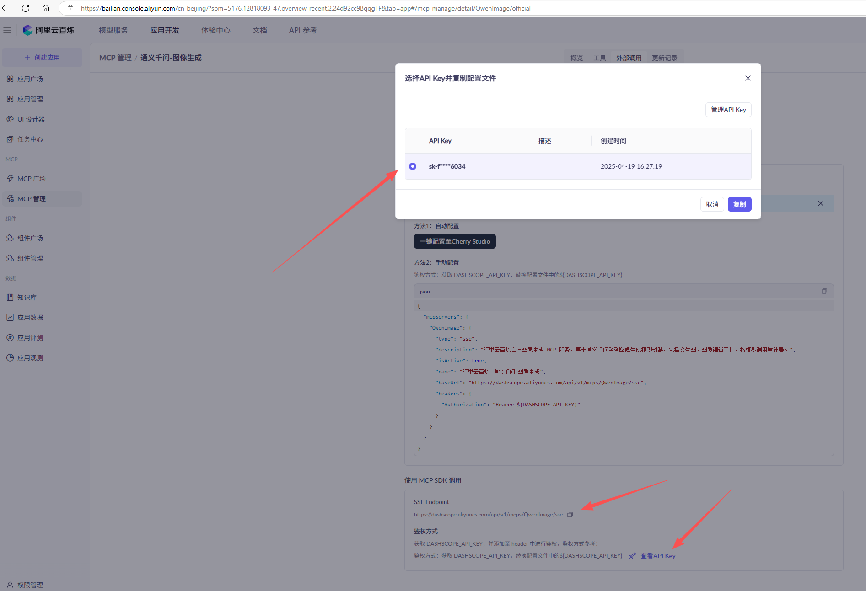This screenshot has width=866, height=591.
Task: Open MCP 广场 in sidebar
Action: 31,179
